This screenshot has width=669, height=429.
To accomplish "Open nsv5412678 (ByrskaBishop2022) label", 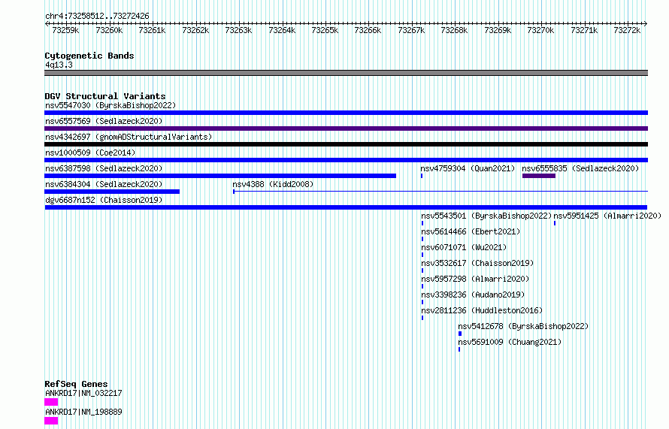I will point(523,326).
